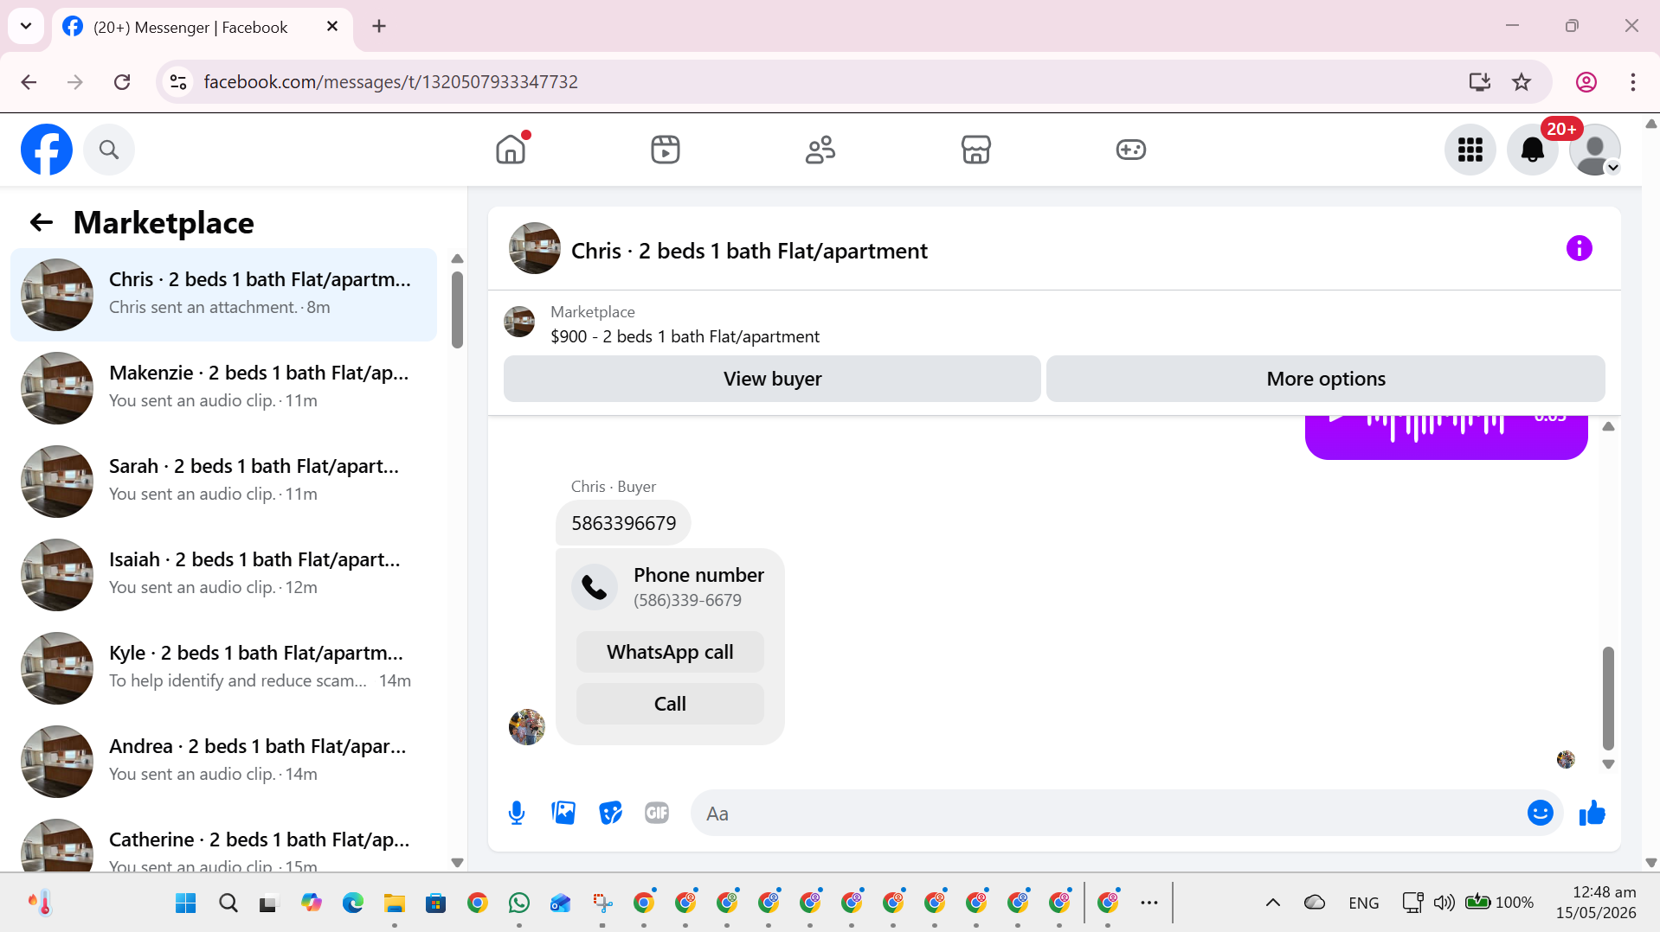Focus the Aa message input field
Image resolution: width=1660 pixels, height=932 pixels.
point(1108,813)
